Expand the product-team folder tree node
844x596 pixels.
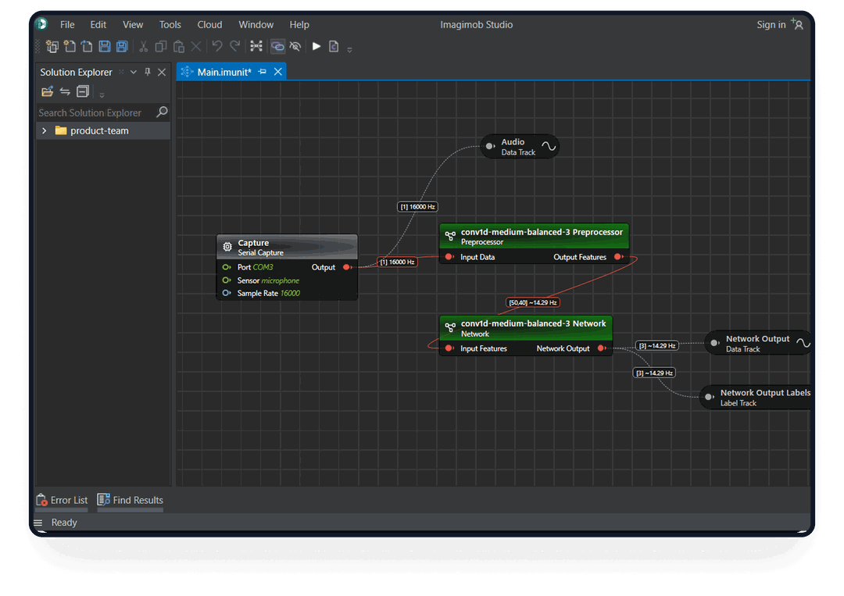click(x=45, y=131)
